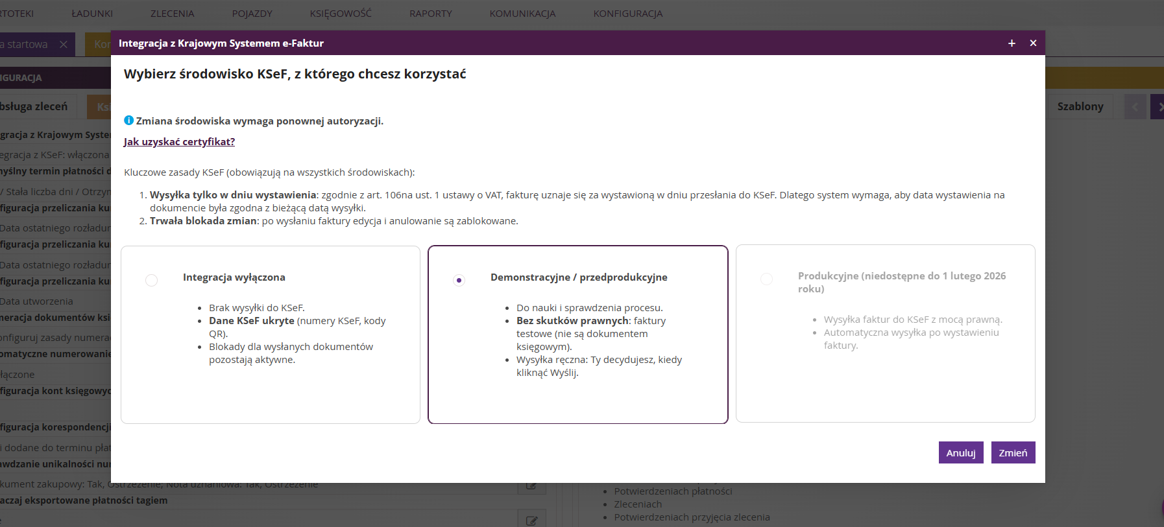The height and width of the screenshot is (527, 1164).
Task: Click 'Zmiana środowiska wymaga ponownej autoryzacji' text
Action: point(260,121)
